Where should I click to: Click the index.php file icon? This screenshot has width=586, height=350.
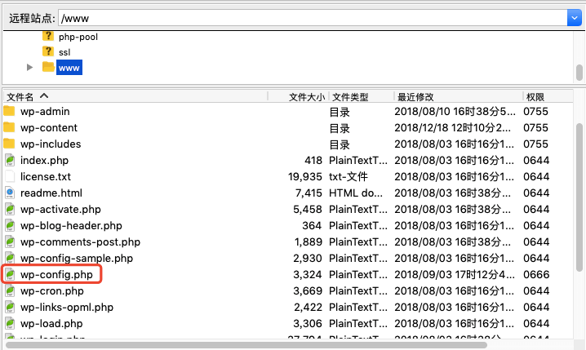point(10,160)
